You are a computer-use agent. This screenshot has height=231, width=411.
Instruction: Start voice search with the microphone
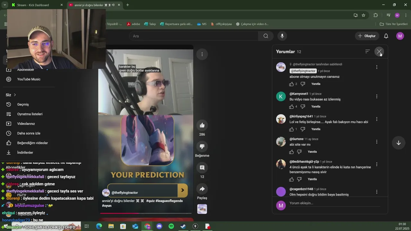282,36
